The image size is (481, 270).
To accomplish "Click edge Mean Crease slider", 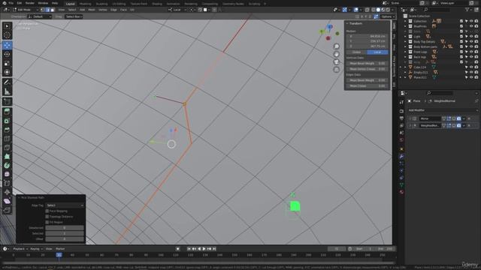I will pyautogui.click(x=368, y=86).
